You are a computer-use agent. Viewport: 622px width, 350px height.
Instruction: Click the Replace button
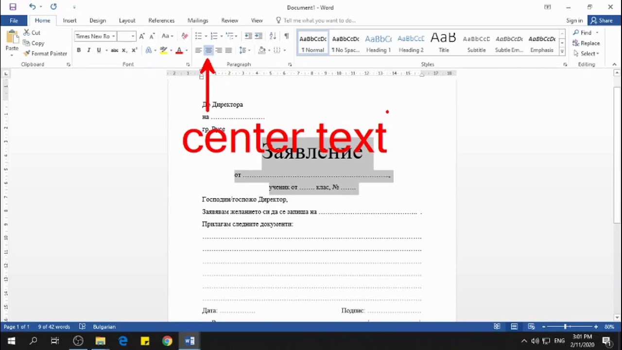pyautogui.click(x=586, y=43)
